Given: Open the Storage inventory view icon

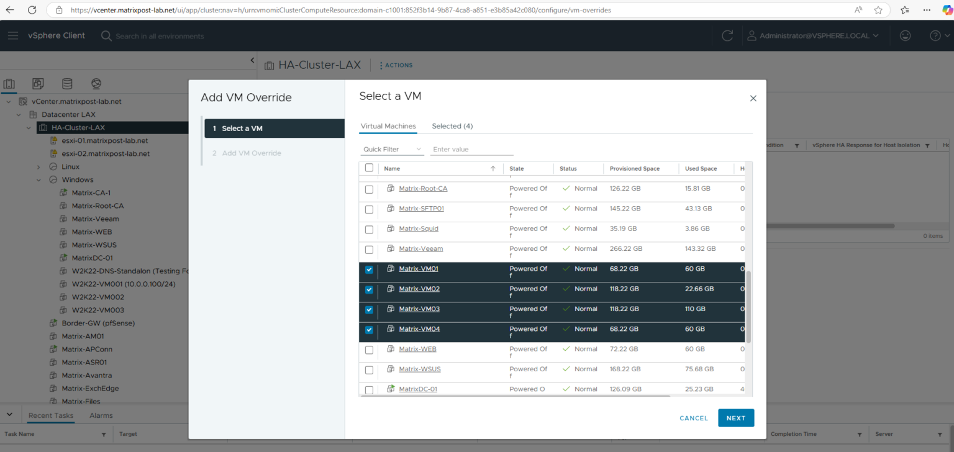Looking at the screenshot, I should point(67,83).
